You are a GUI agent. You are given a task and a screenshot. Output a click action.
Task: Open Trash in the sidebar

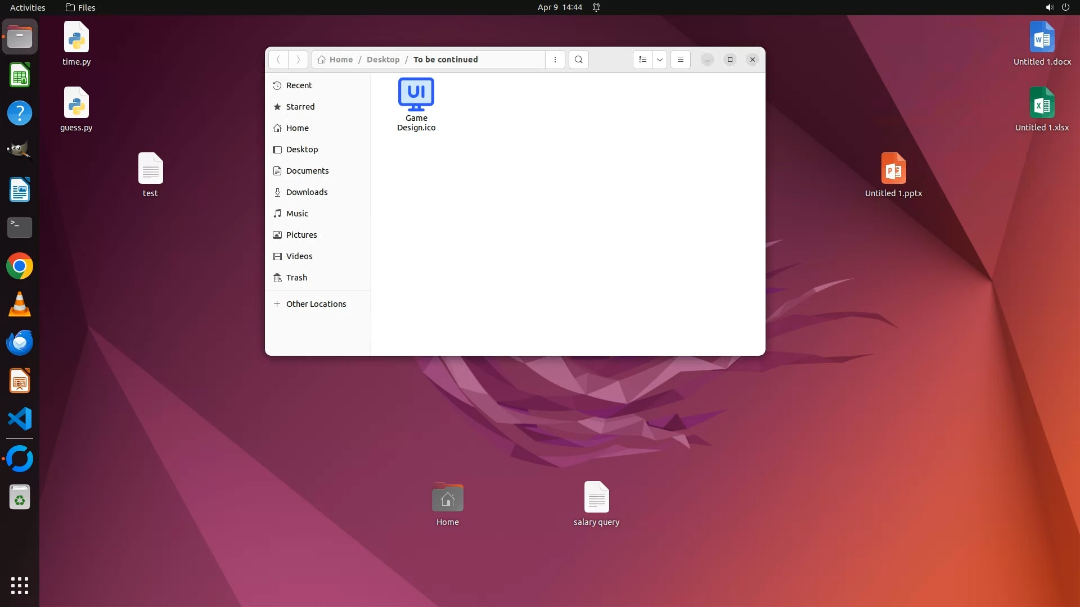296,278
